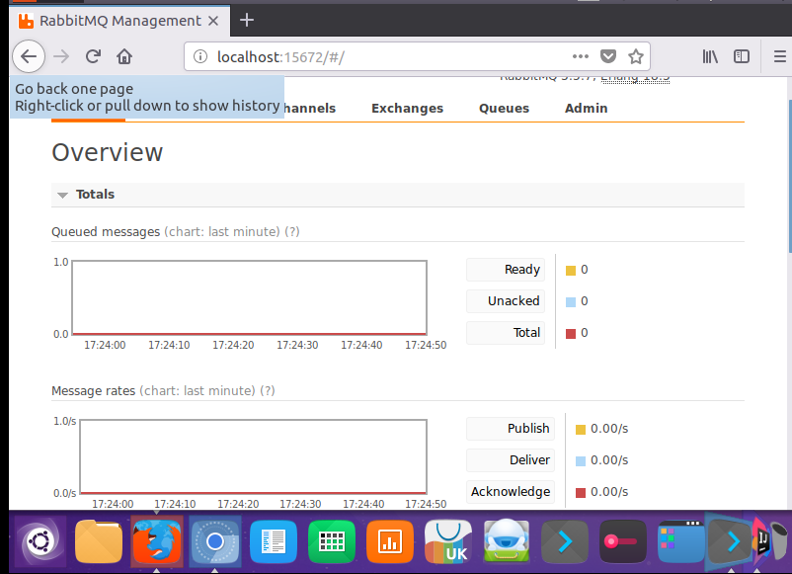
Task: Click the blue Unacked color swatch
Action: coord(571,302)
